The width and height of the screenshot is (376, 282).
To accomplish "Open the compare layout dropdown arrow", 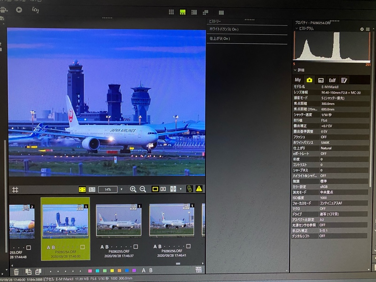I will 181,189.
